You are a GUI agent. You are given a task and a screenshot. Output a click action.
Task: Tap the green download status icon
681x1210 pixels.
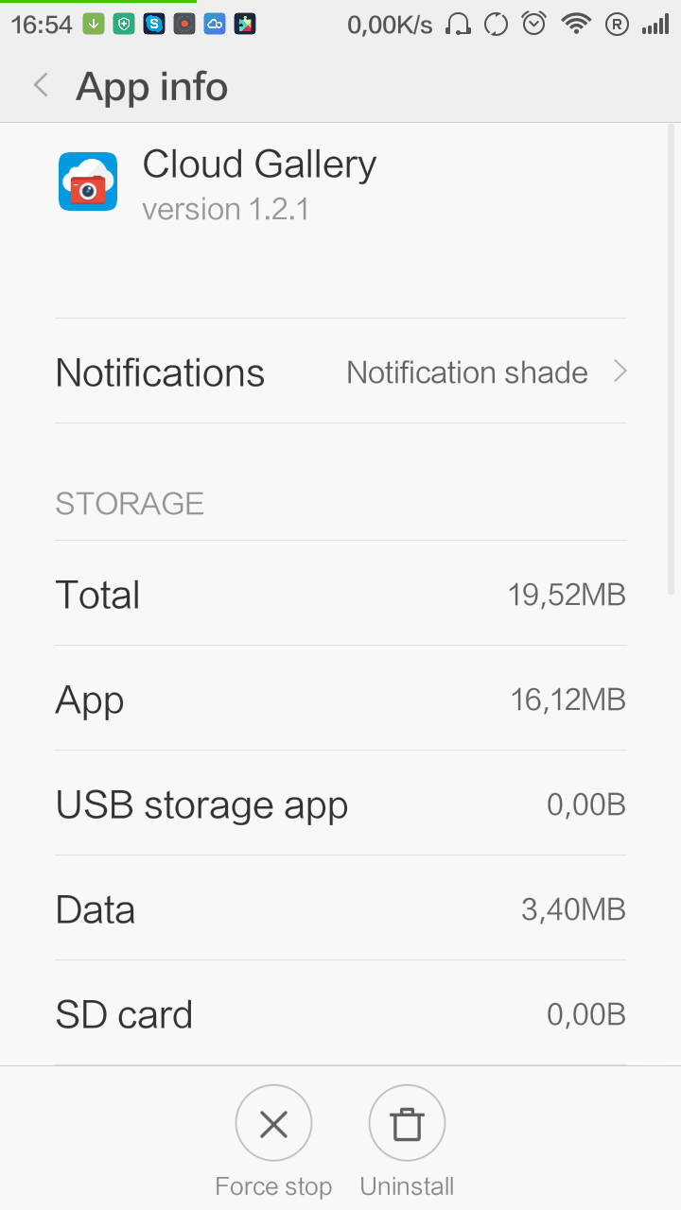point(94,25)
